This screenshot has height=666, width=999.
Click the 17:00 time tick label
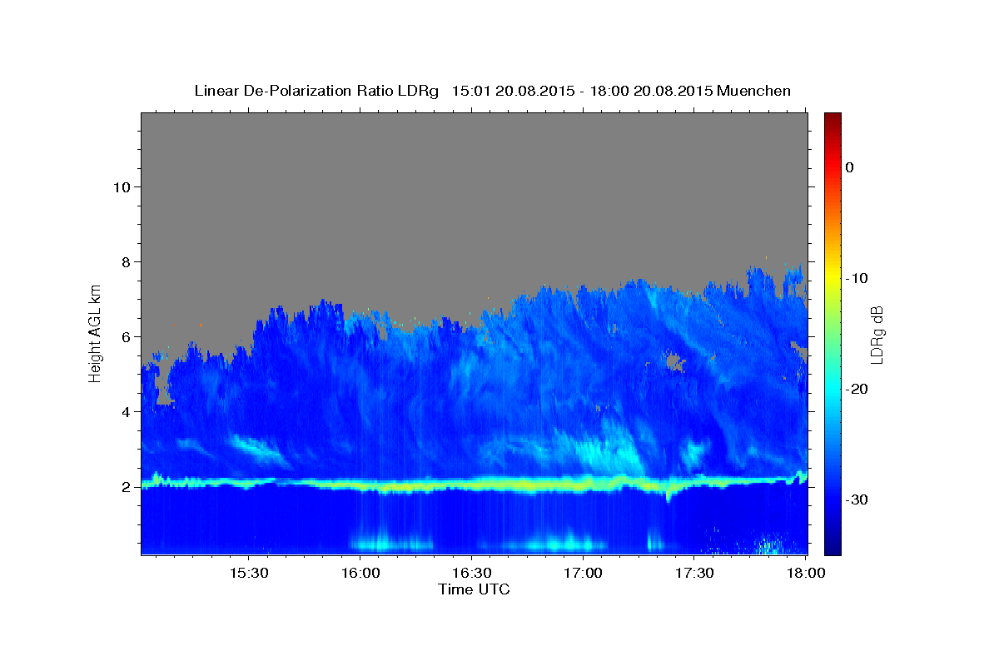coord(583,574)
